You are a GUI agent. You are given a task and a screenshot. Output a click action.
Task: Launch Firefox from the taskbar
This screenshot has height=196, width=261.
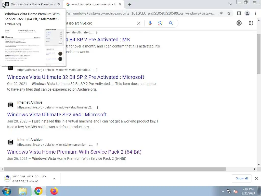tap(54, 191)
